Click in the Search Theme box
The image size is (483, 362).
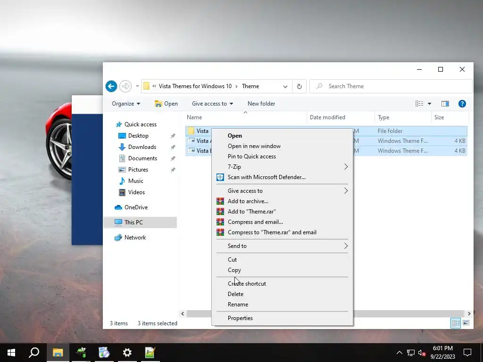pyautogui.click(x=391, y=86)
